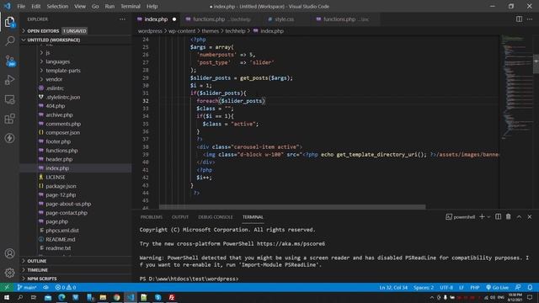Kill the terminal with trash icon

[509, 217]
